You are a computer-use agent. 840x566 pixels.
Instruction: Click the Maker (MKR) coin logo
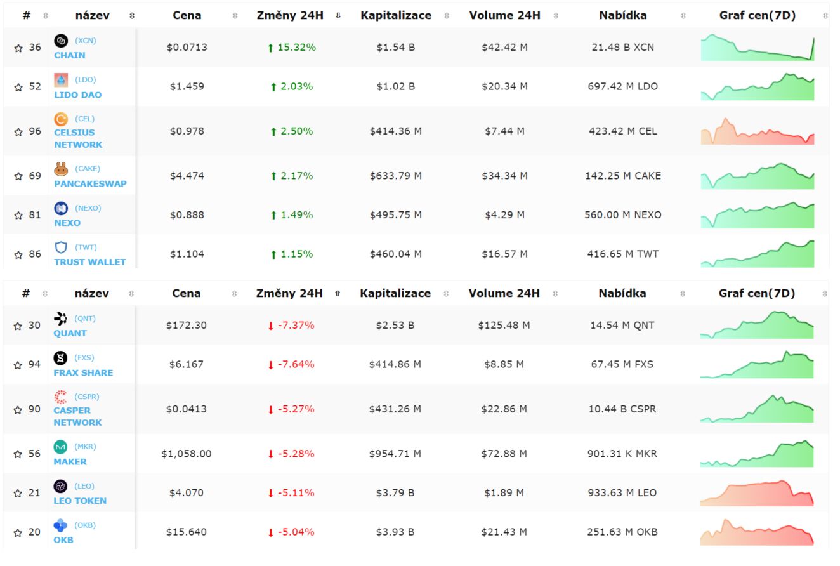(x=60, y=447)
